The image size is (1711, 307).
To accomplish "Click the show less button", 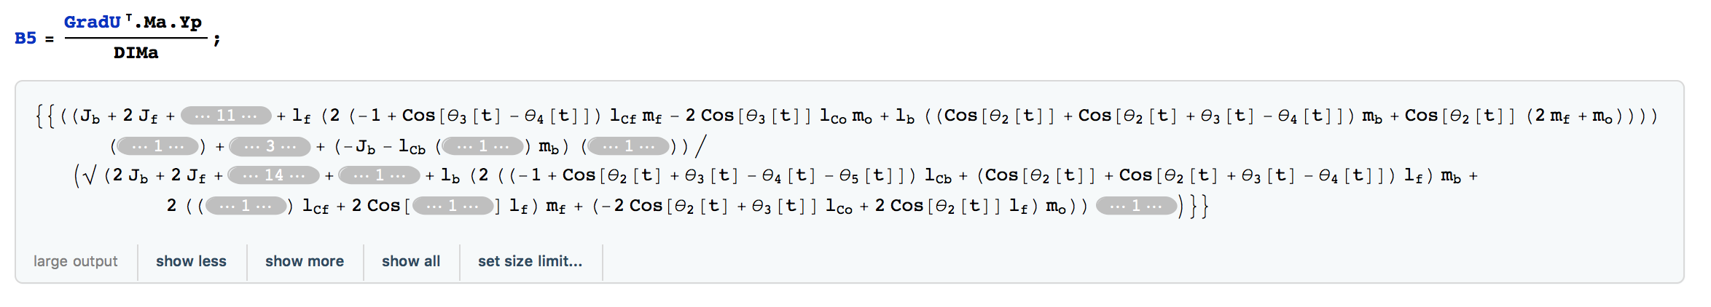I will click(x=191, y=261).
